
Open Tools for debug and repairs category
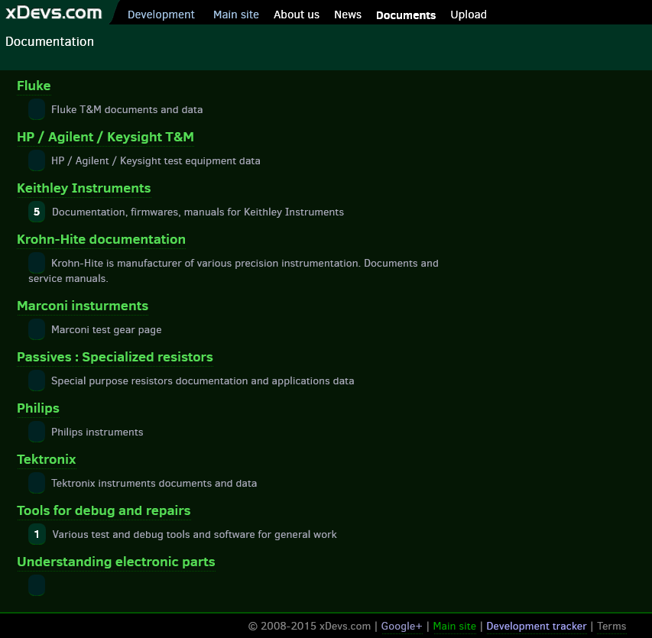pyautogui.click(x=103, y=510)
